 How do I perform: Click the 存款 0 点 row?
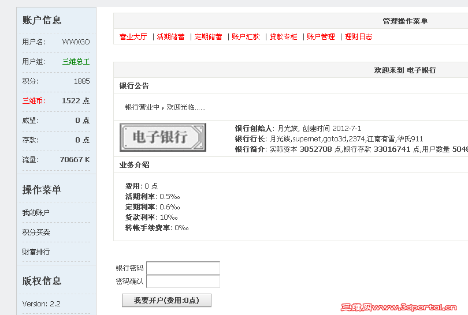[56, 140]
